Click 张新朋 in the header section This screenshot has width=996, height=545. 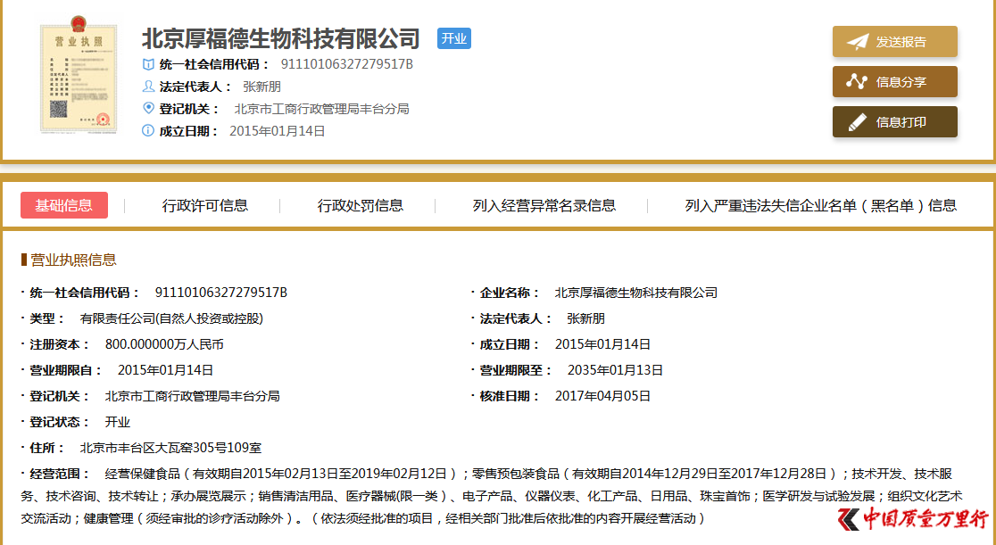[x=261, y=87]
